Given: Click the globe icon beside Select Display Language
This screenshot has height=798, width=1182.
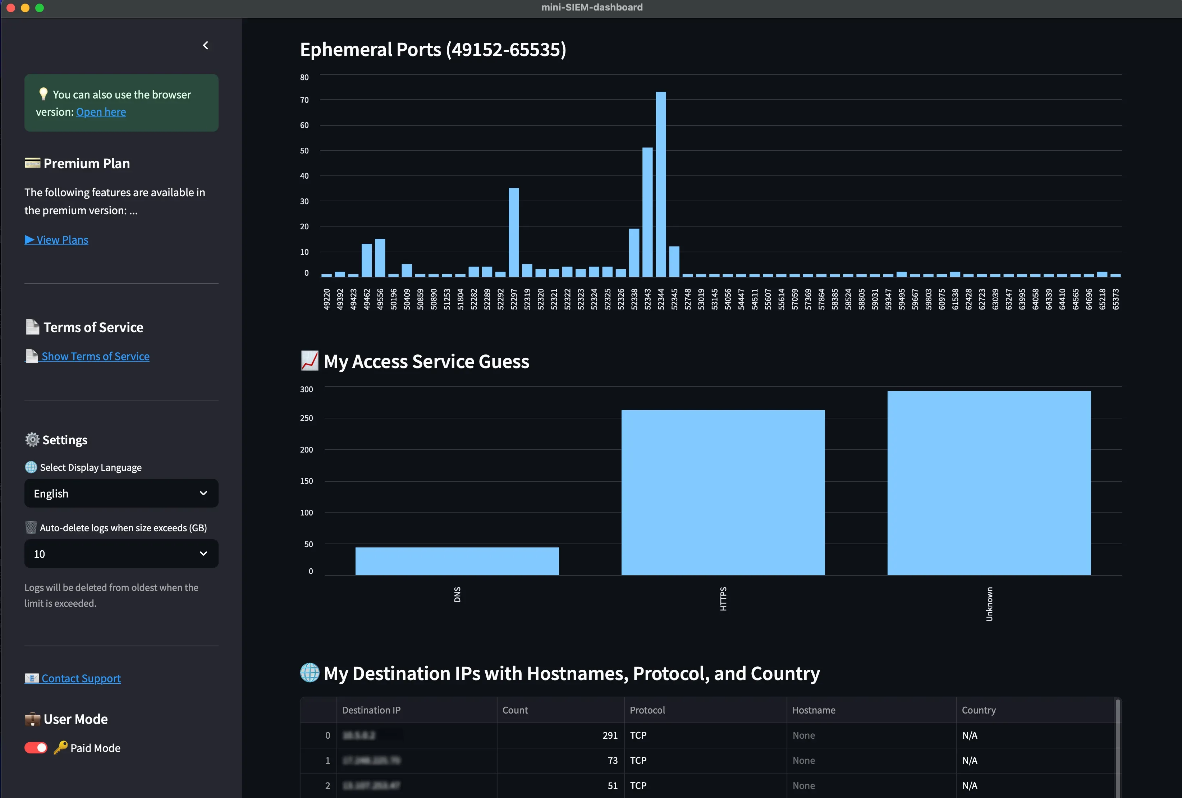Looking at the screenshot, I should click(31, 467).
